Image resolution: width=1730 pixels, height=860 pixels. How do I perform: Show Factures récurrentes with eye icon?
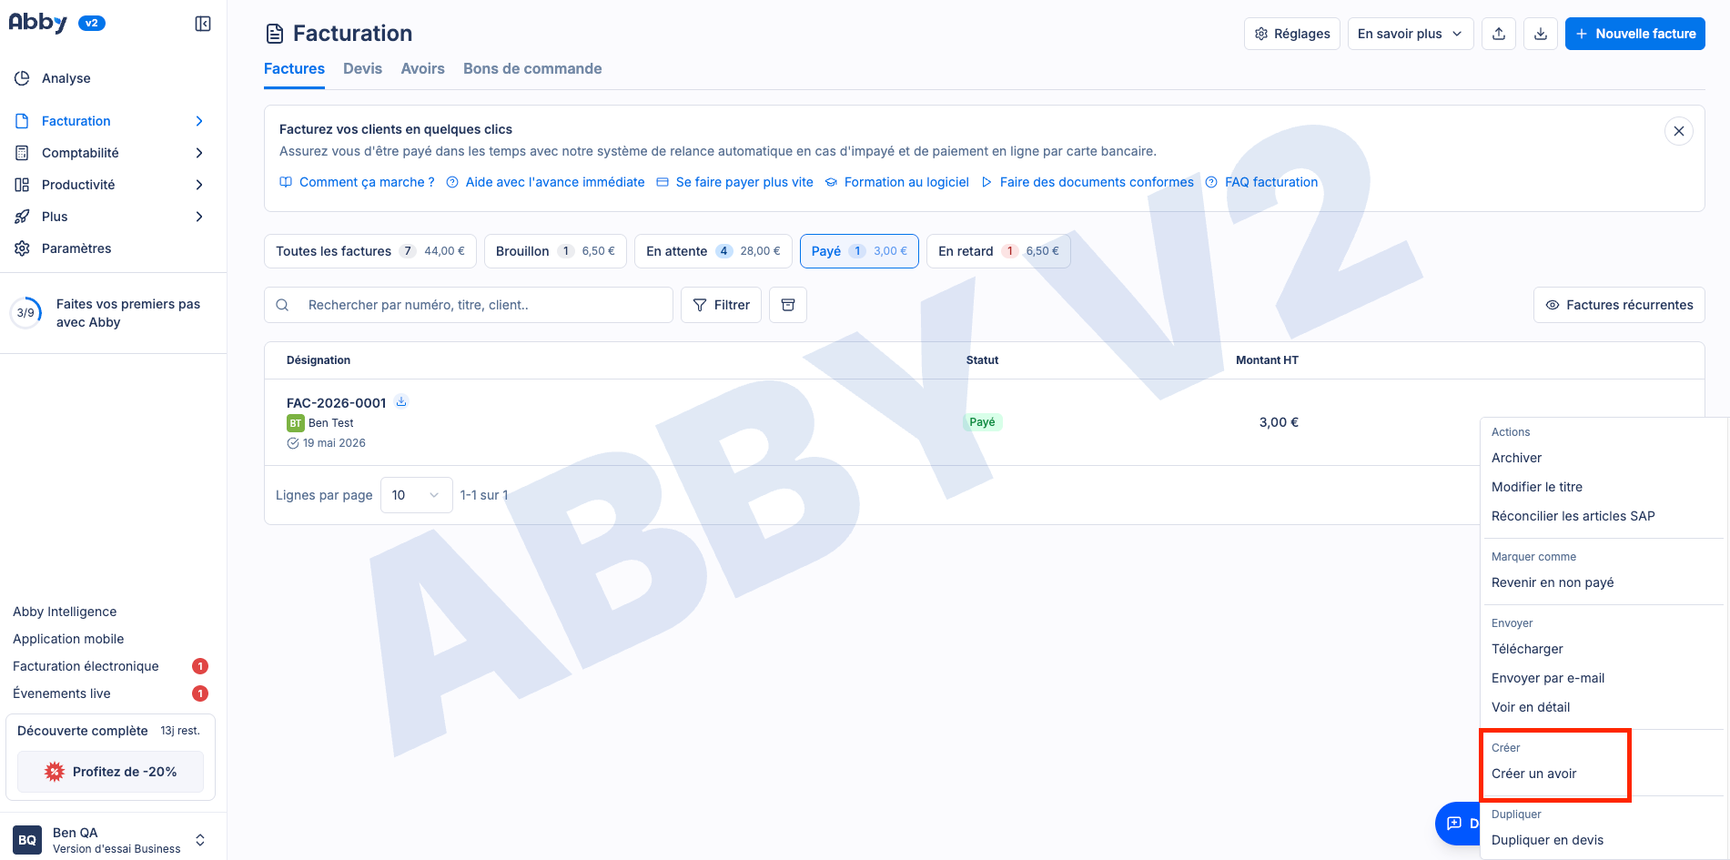click(1620, 305)
